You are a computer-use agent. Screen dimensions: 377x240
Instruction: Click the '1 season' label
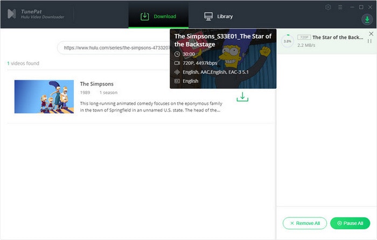[x=108, y=93]
